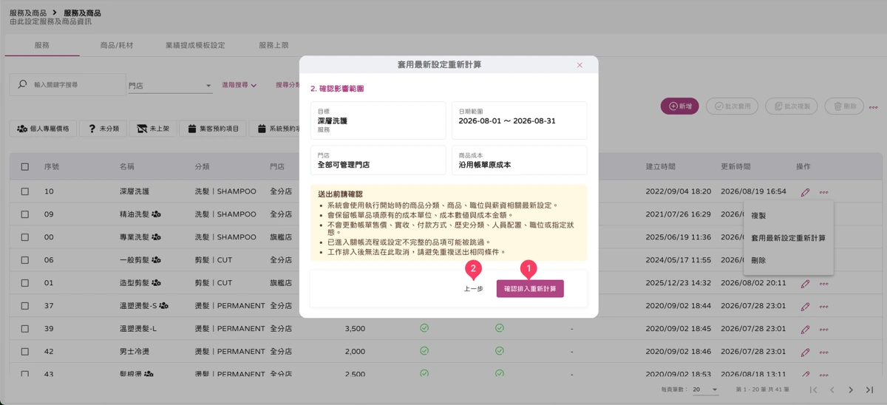The width and height of the screenshot is (887, 405).
Task: Click first green check icon in row 39
Action: (x=424, y=328)
